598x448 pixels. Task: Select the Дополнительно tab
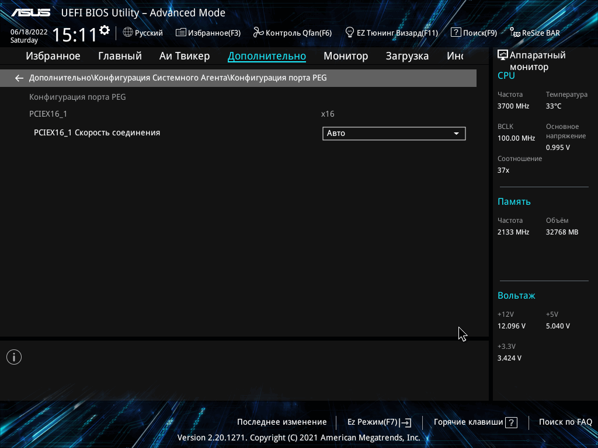pyautogui.click(x=266, y=56)
